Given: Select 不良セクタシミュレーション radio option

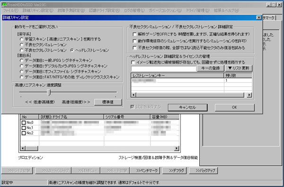Looking at the screenshot, I should pos(22,45).
